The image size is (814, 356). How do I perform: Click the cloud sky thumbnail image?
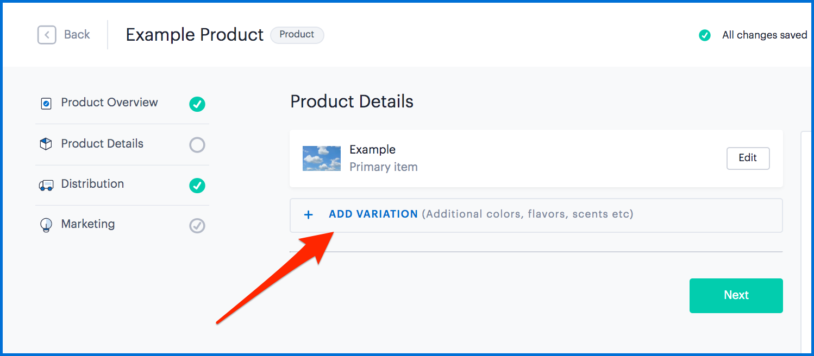coord(322,158)
